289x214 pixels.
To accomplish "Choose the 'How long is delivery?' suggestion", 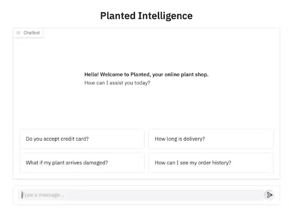I will (211, 139).
